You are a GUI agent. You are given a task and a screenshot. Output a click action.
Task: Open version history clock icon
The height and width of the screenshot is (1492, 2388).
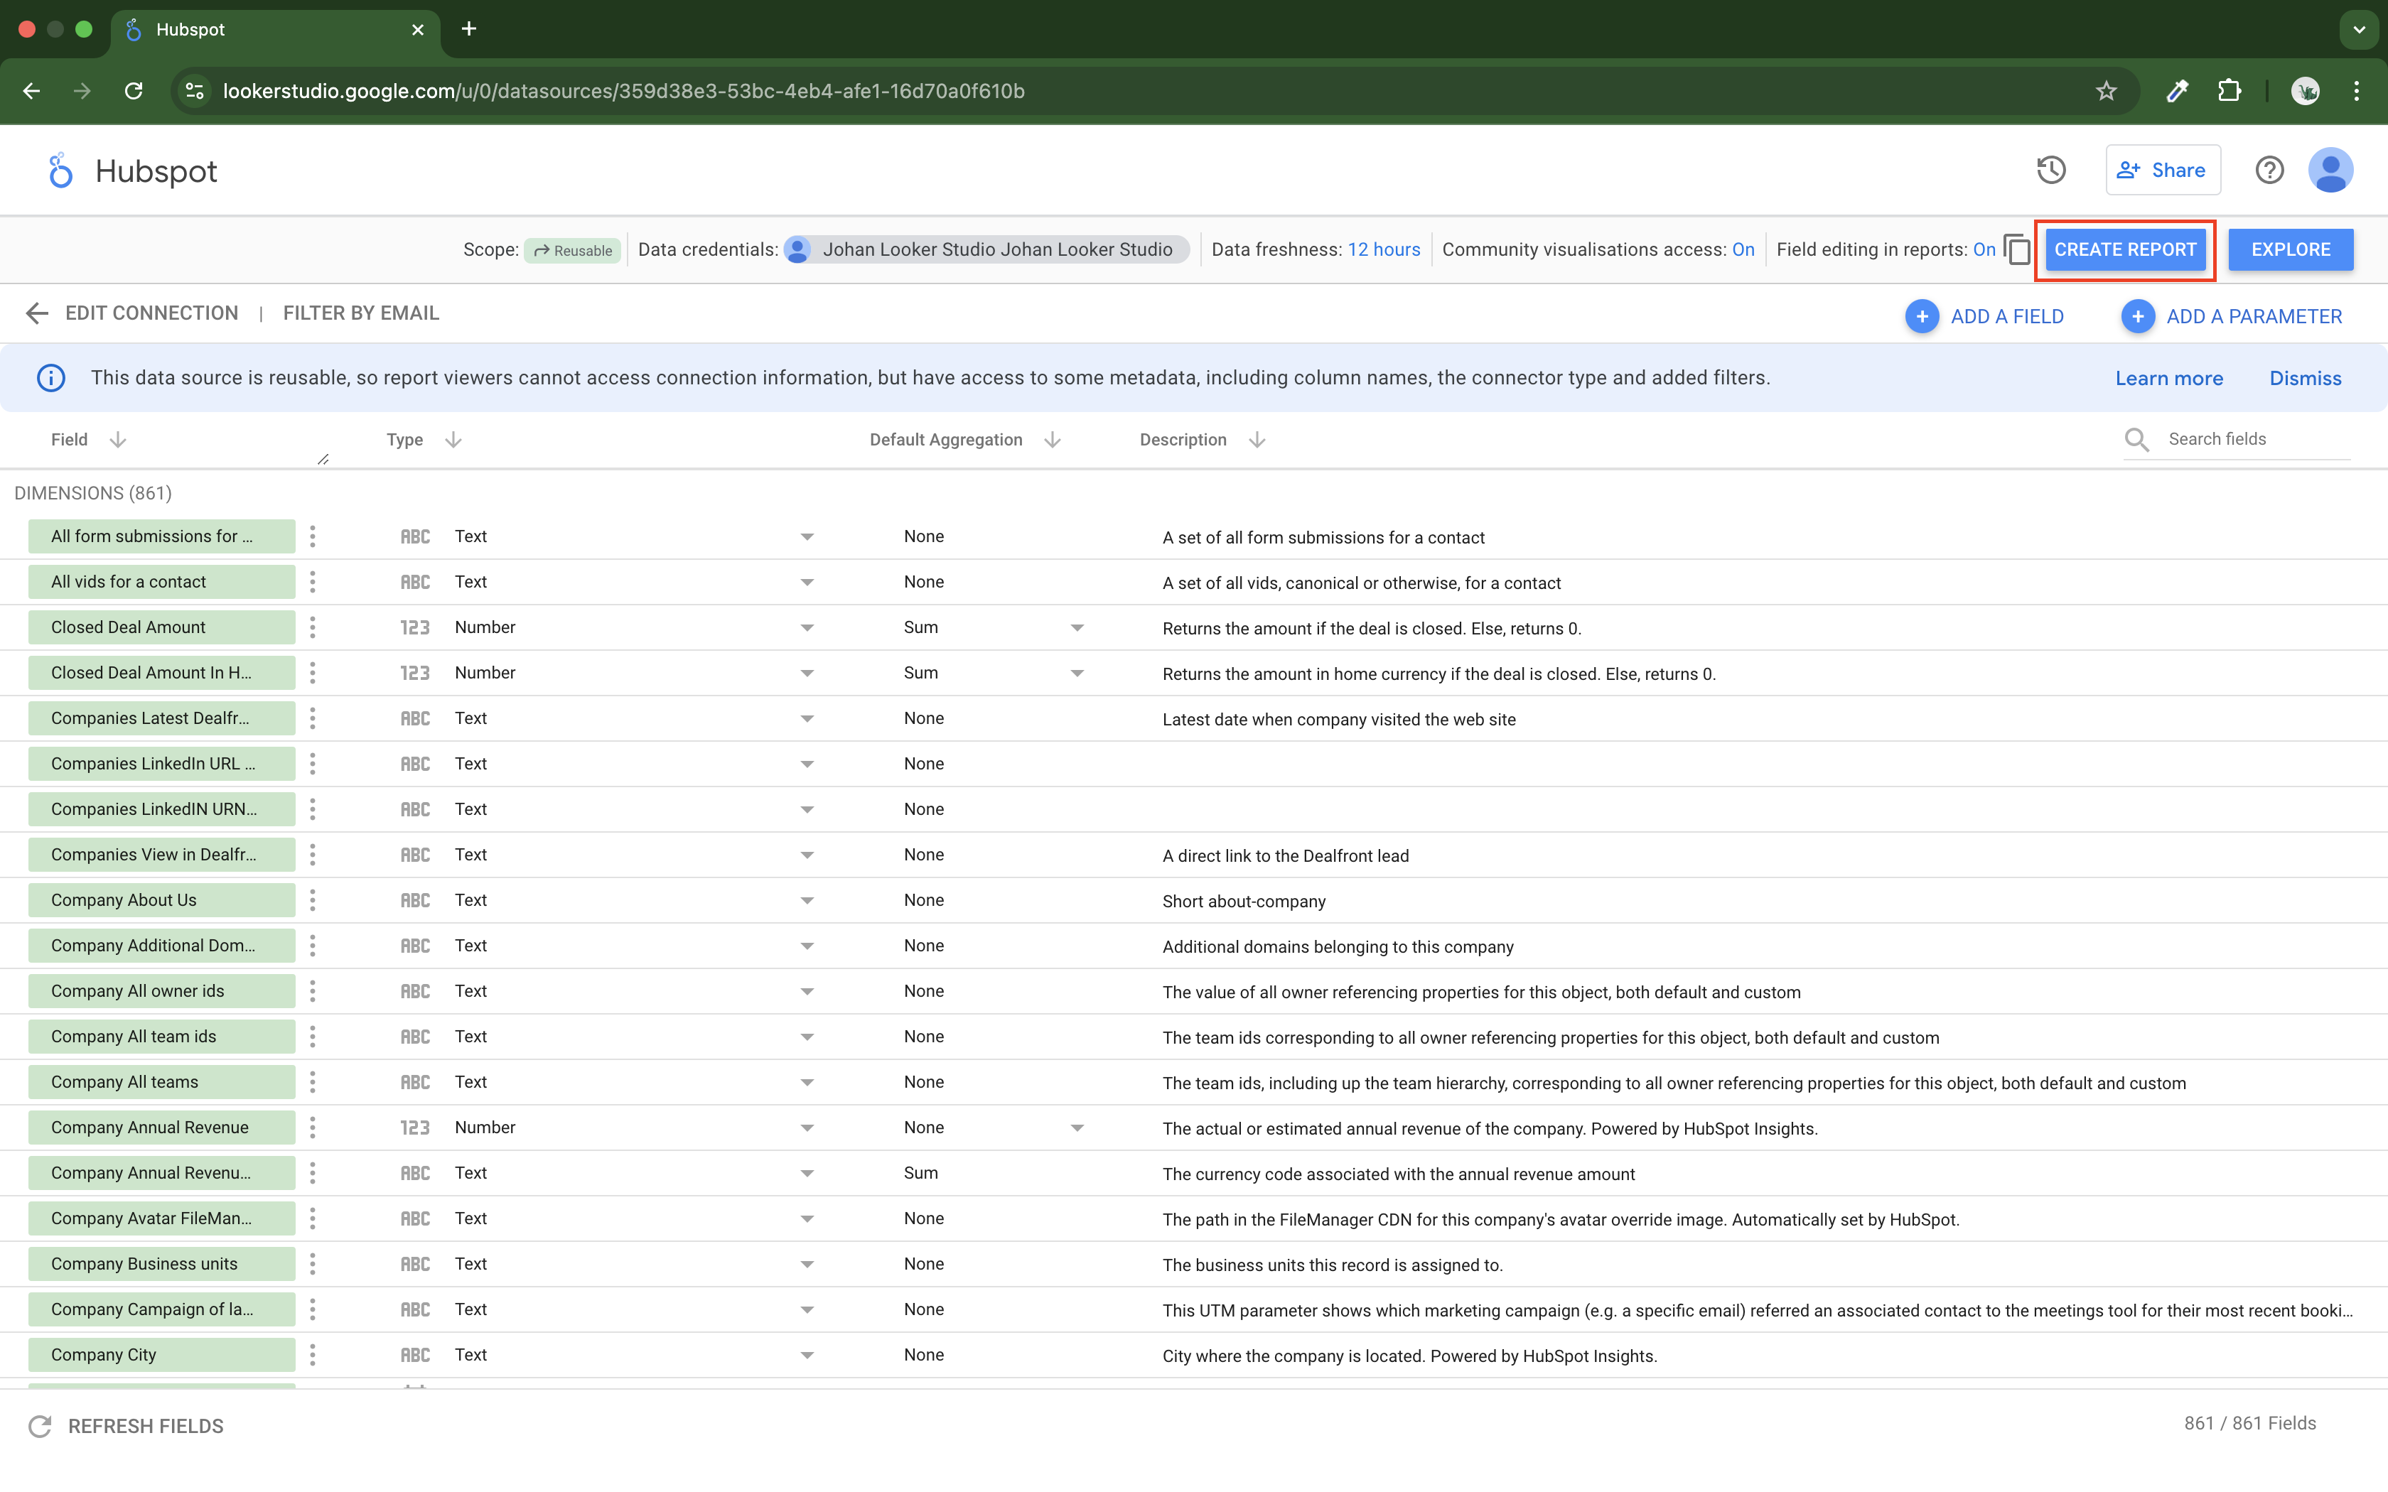point(2050,170)
